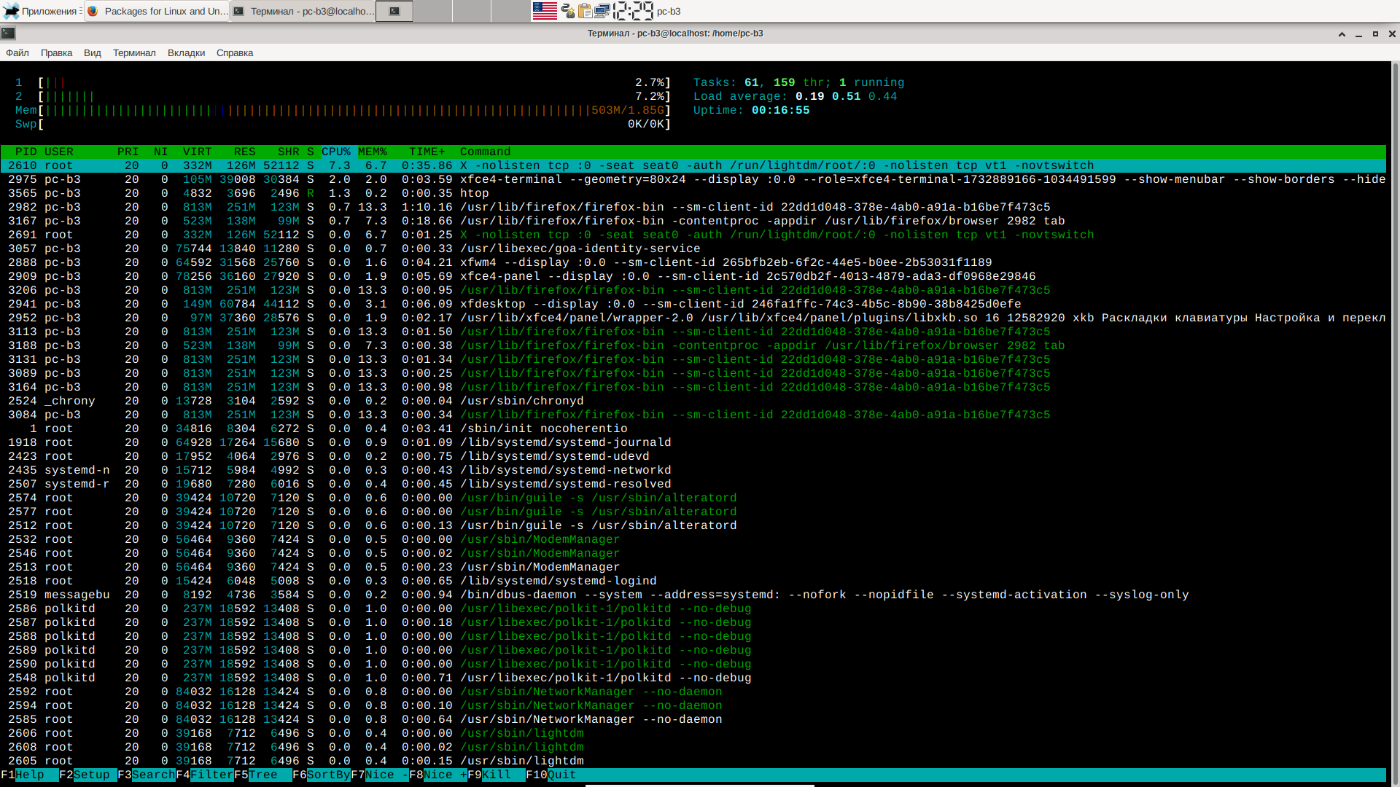The width and height of the screenshot is (1400, 787).
Task: Select the systemd-networkd process row
Action: (x=693, y=470)
